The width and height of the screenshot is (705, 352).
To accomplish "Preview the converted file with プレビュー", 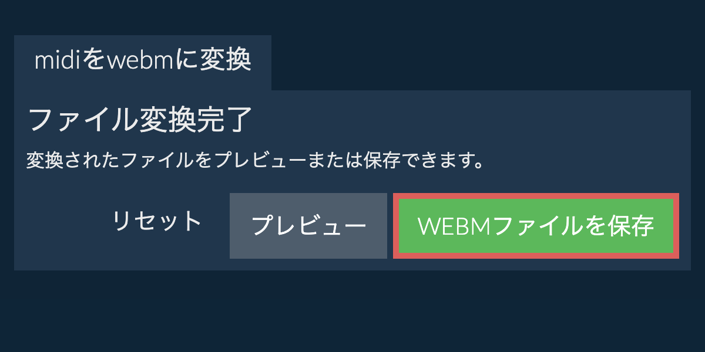I will 308,226.
